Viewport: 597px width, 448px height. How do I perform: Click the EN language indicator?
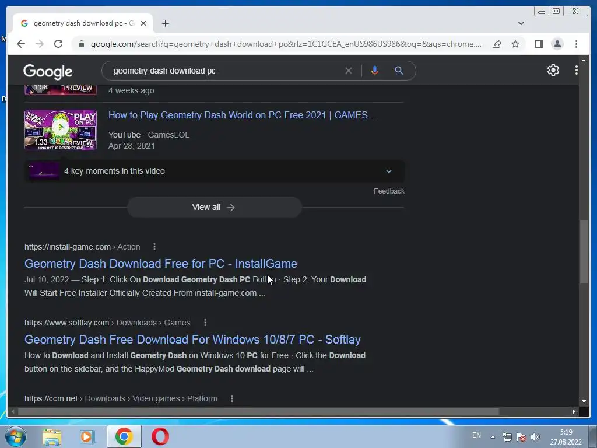click(476, 435)
